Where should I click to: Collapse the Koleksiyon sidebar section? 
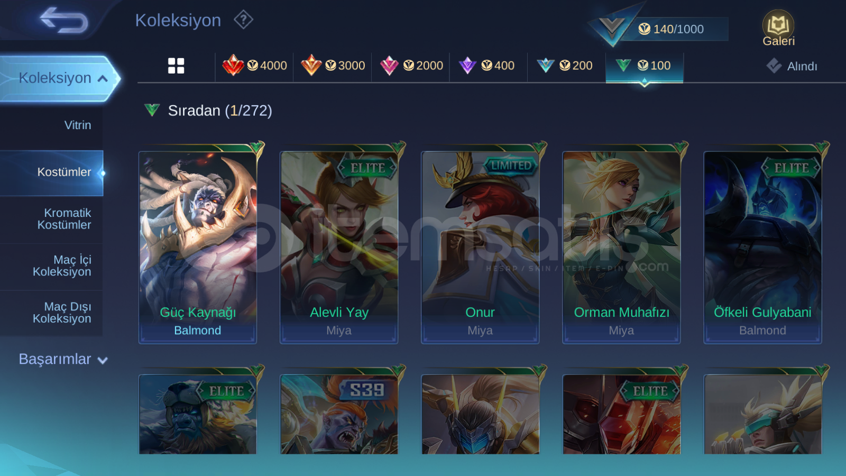[59, 78]
